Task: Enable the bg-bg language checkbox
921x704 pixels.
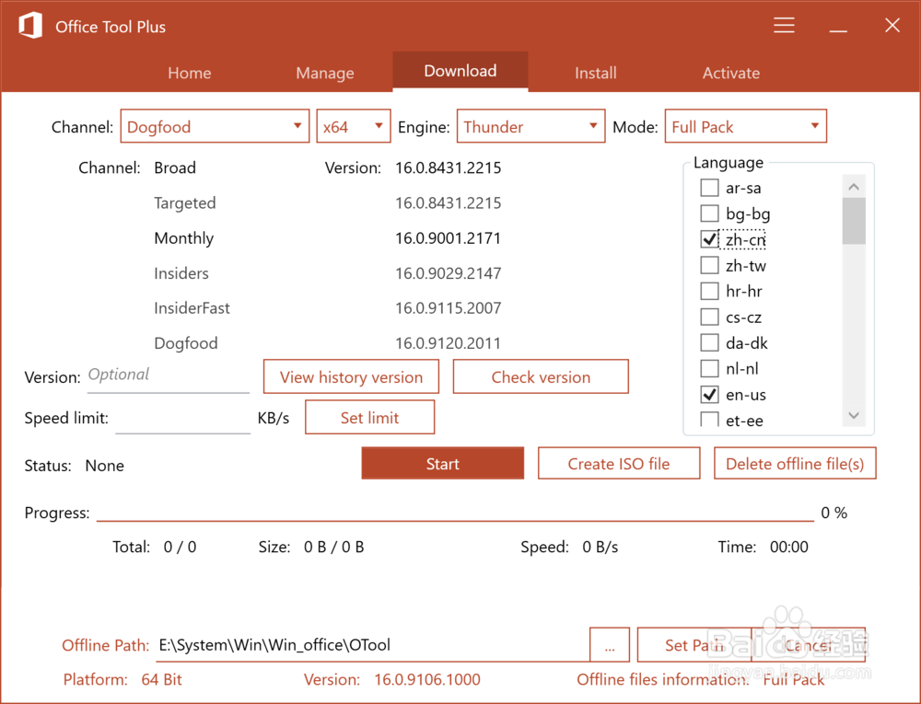Action: (x=709, y=214)
